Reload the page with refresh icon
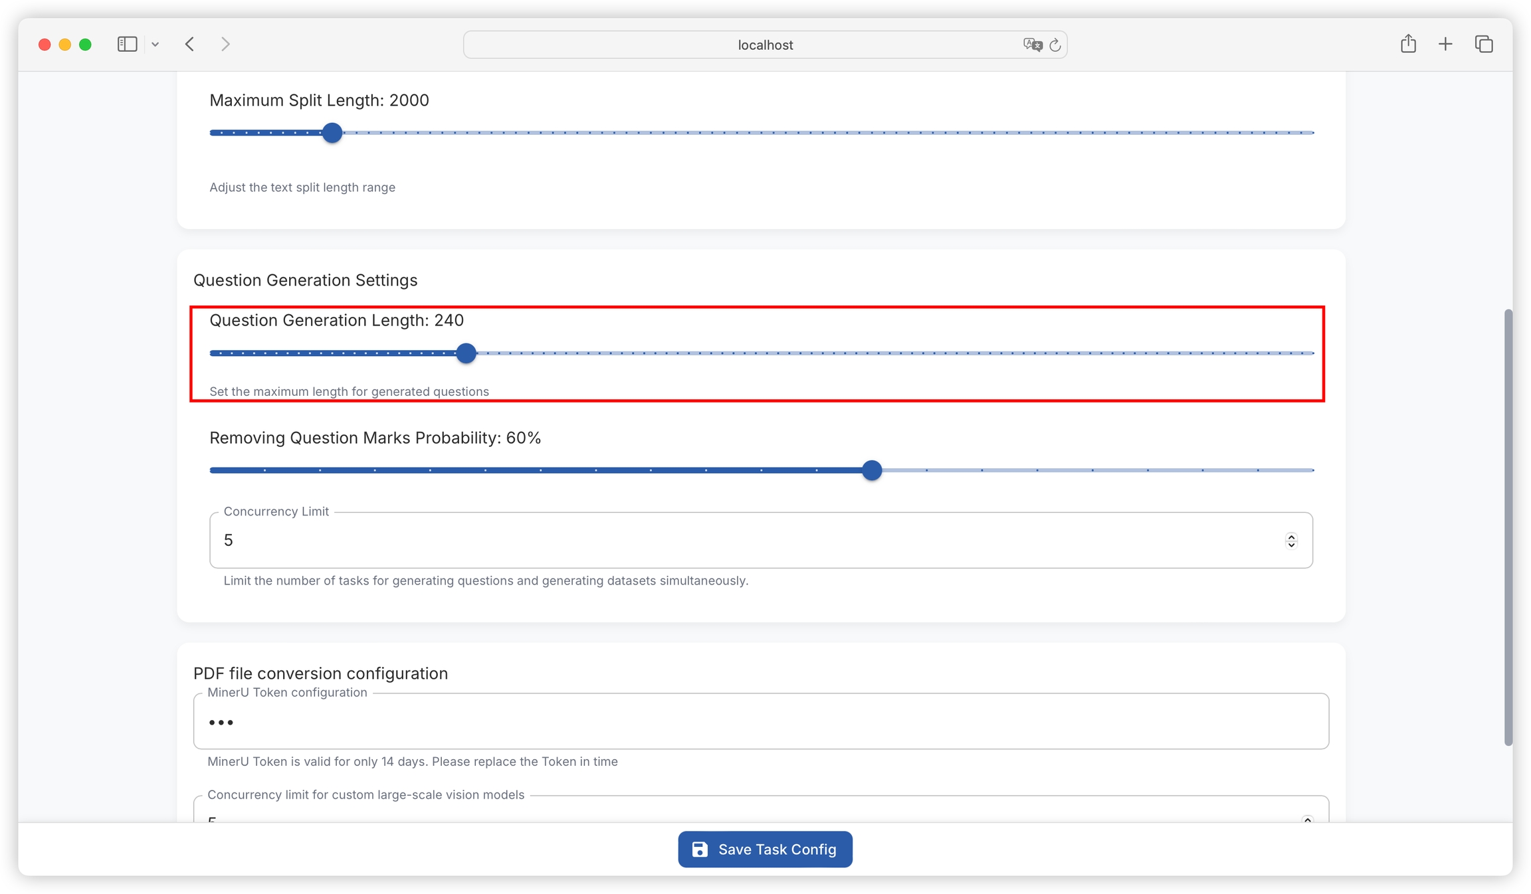Viewport: 1531px width, 894px height. tap(1055, 45)
